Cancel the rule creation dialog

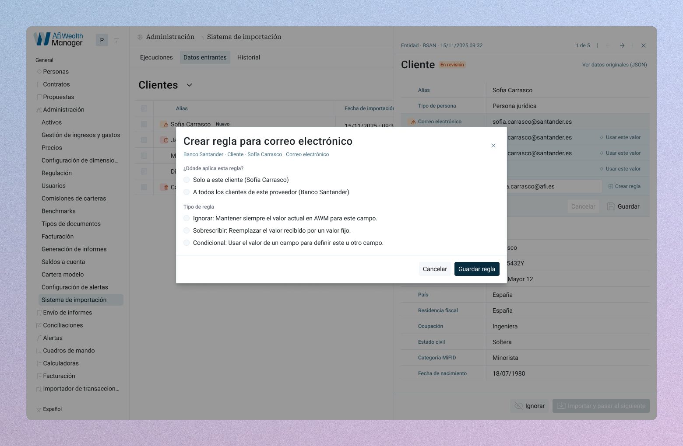434,269
